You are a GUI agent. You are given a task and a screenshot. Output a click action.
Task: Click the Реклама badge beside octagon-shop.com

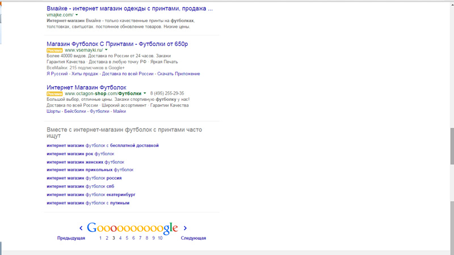54,93
